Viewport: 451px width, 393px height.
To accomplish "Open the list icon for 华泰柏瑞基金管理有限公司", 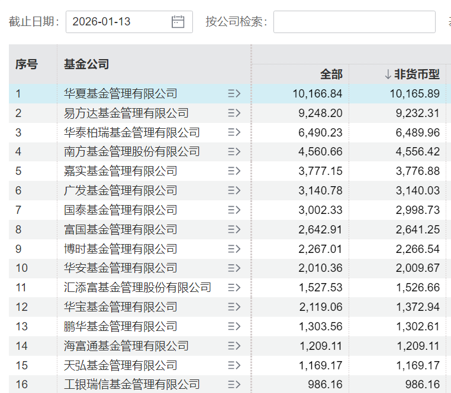I will 234,132.
